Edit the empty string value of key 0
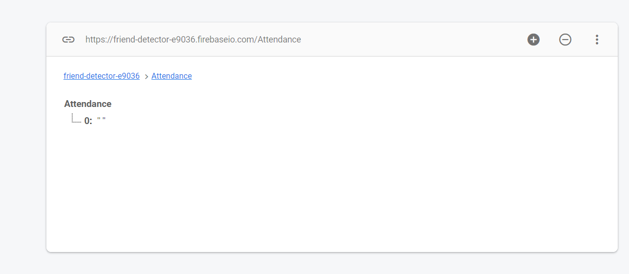The height and width of the screenshot is (274, 629). coord(102,120)
